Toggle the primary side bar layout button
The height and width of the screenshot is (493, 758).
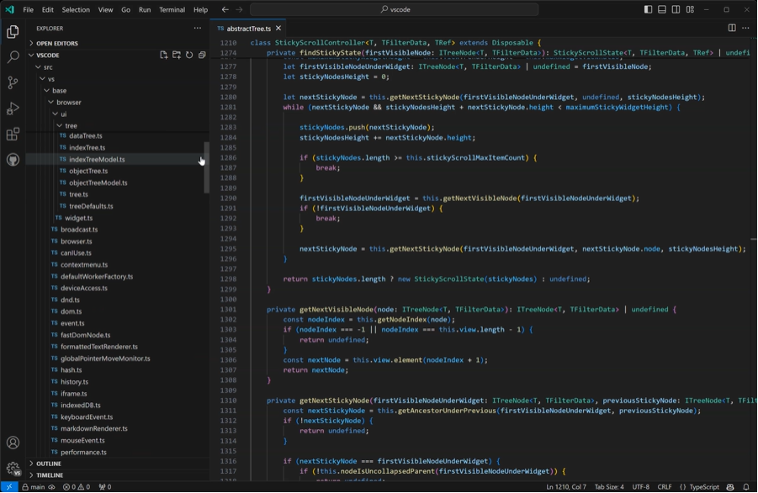tap(649, 9)
